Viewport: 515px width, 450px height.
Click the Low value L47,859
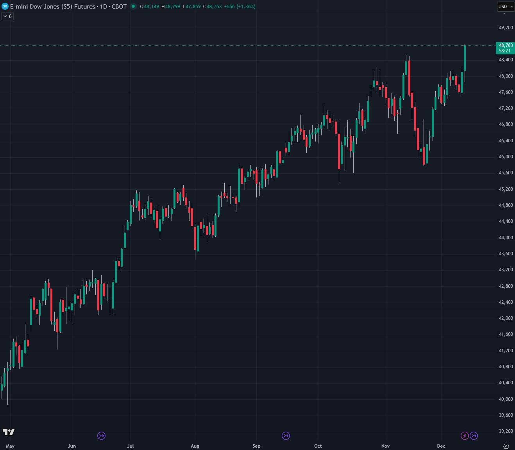coord(192,7)
